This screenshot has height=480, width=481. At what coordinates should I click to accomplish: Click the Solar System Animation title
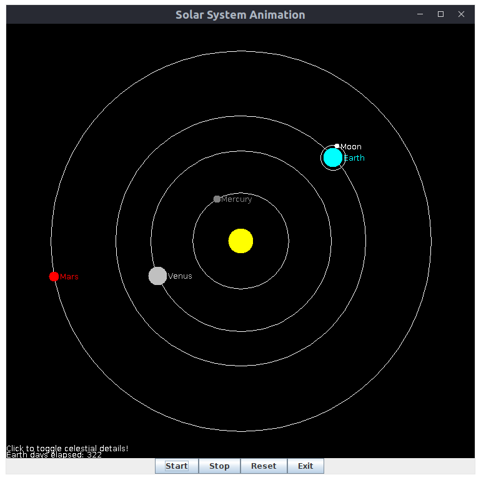241,15
